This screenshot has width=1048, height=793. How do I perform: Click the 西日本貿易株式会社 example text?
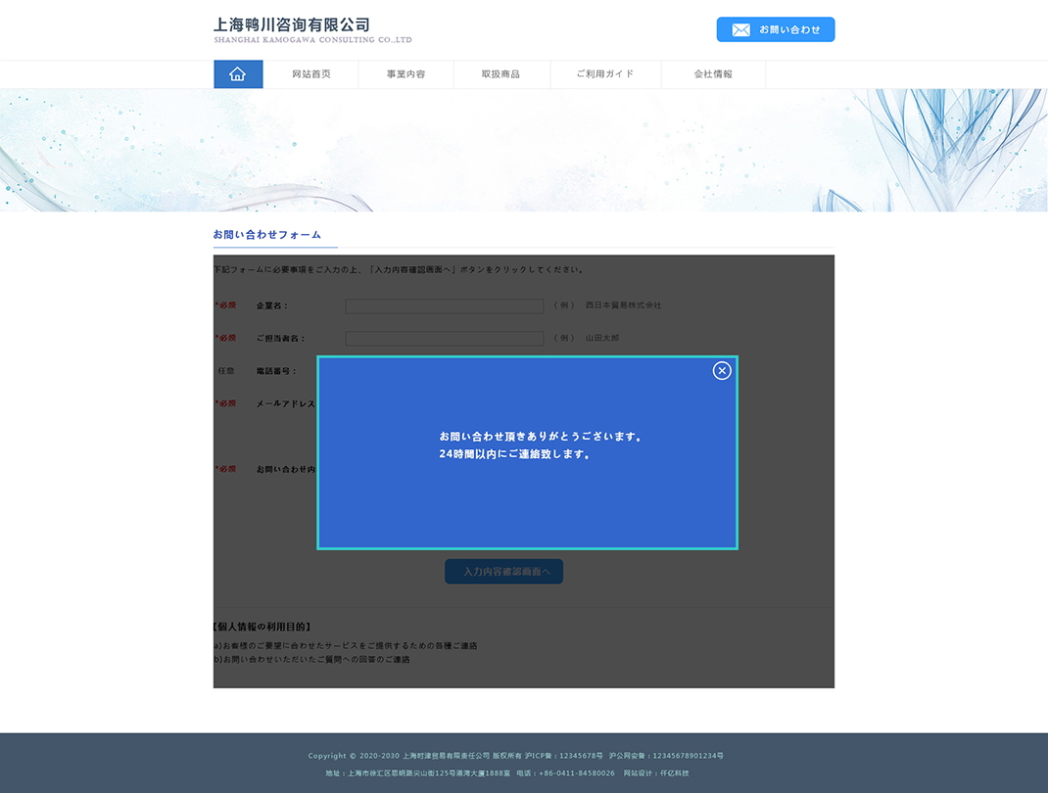click(x=623, y=305)
